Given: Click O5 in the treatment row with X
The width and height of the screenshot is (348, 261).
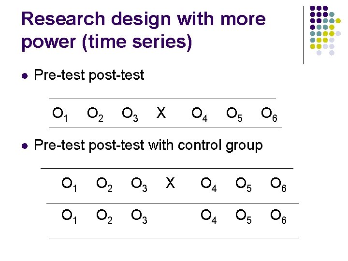Looking at the screenshot, I should tap(244, 184).
